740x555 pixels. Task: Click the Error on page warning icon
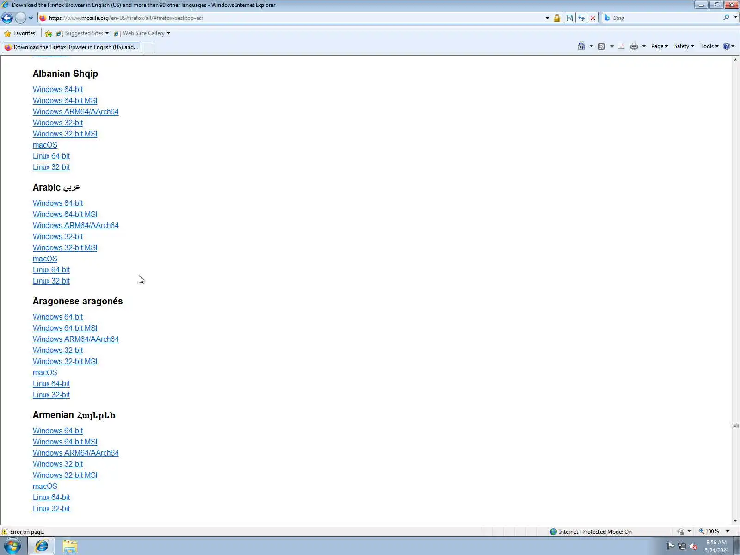5,532
